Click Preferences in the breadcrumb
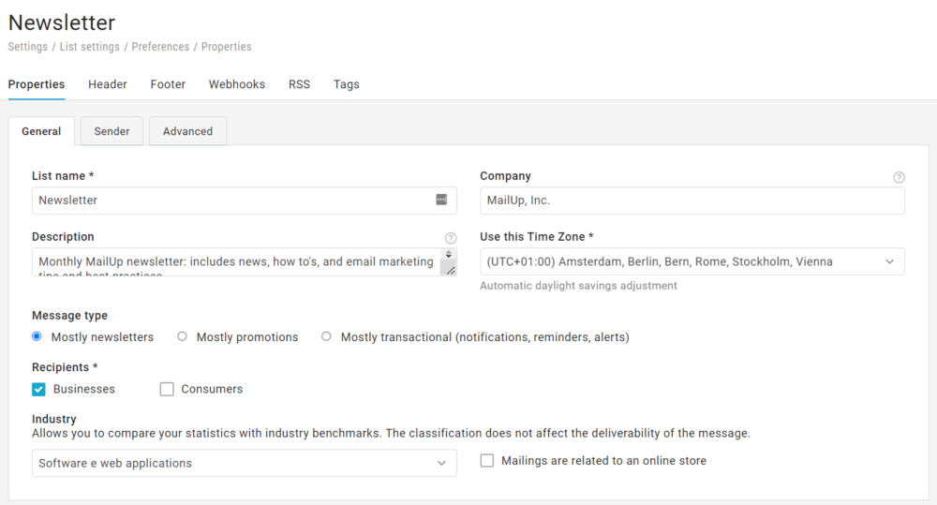The width and height of the screenshot is (937, 505). (160, 47)
